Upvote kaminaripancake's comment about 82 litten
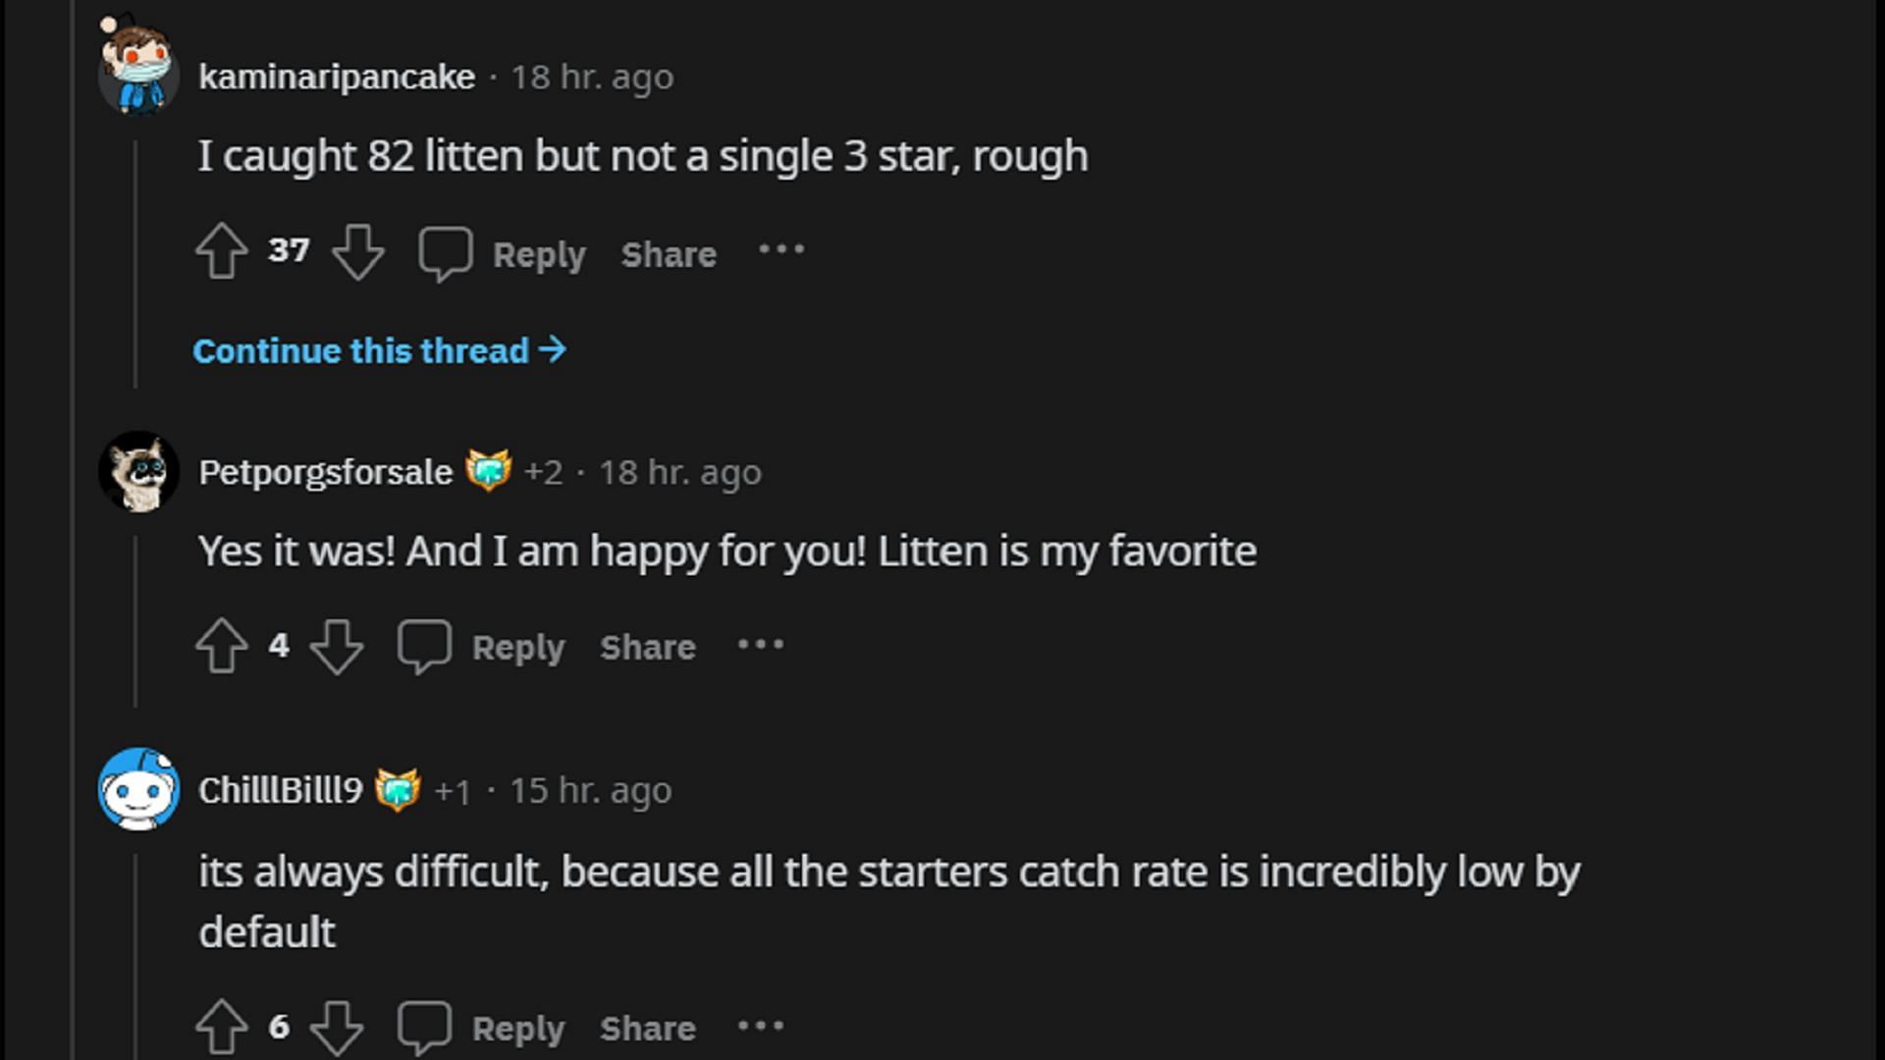 click(221, 251)
